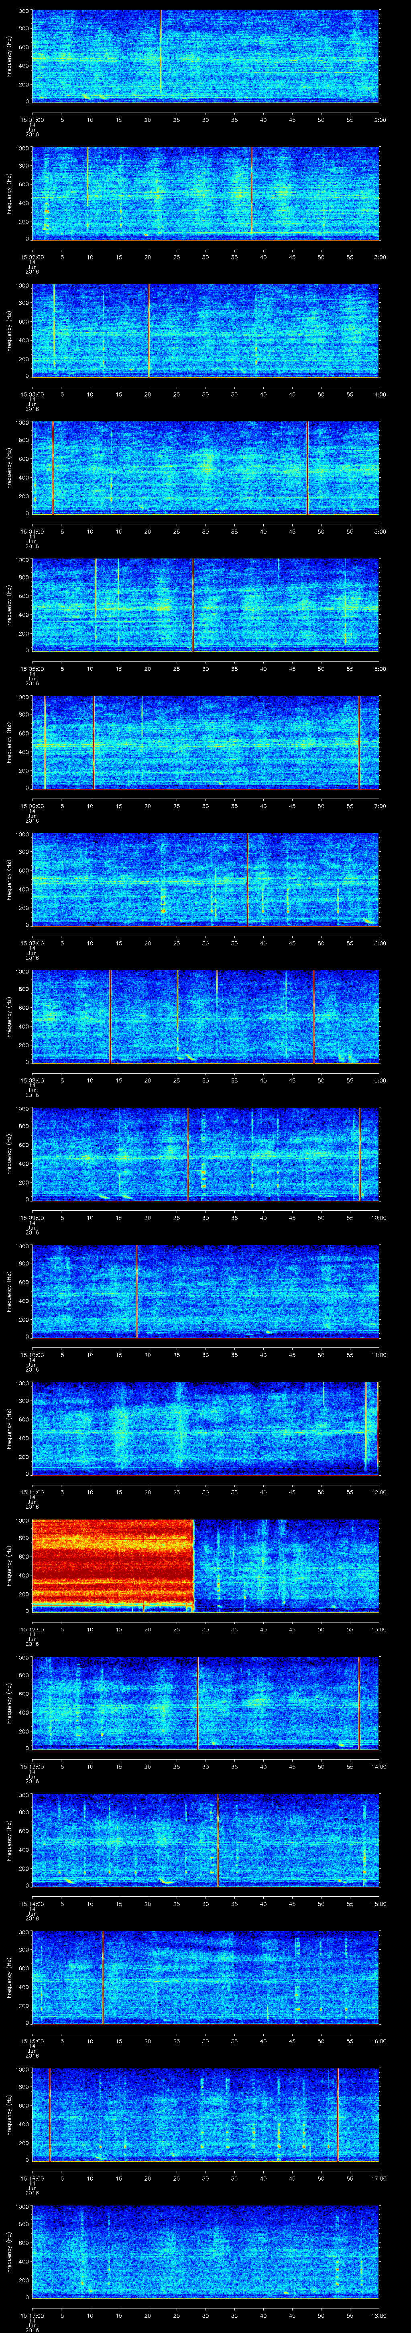The width and height of the screenshot is (411, 2333).
Task: Select the 15:17:00 start time label
Action: point(32,2316)
